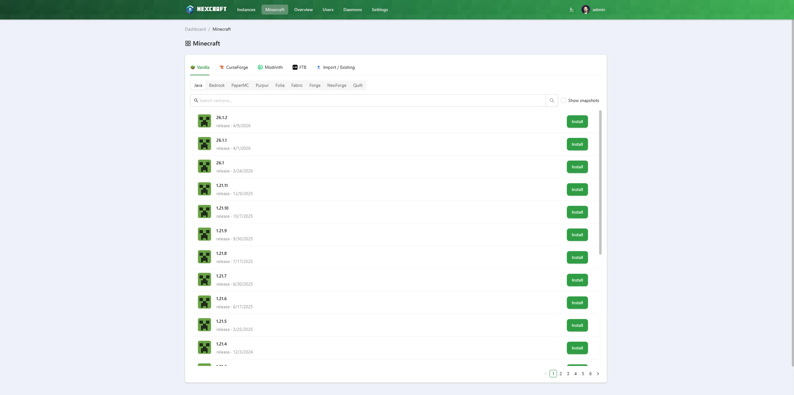Click the search magnifier button
The height and width of the screenshot is (395, 794).
click(x=552, y=101)
